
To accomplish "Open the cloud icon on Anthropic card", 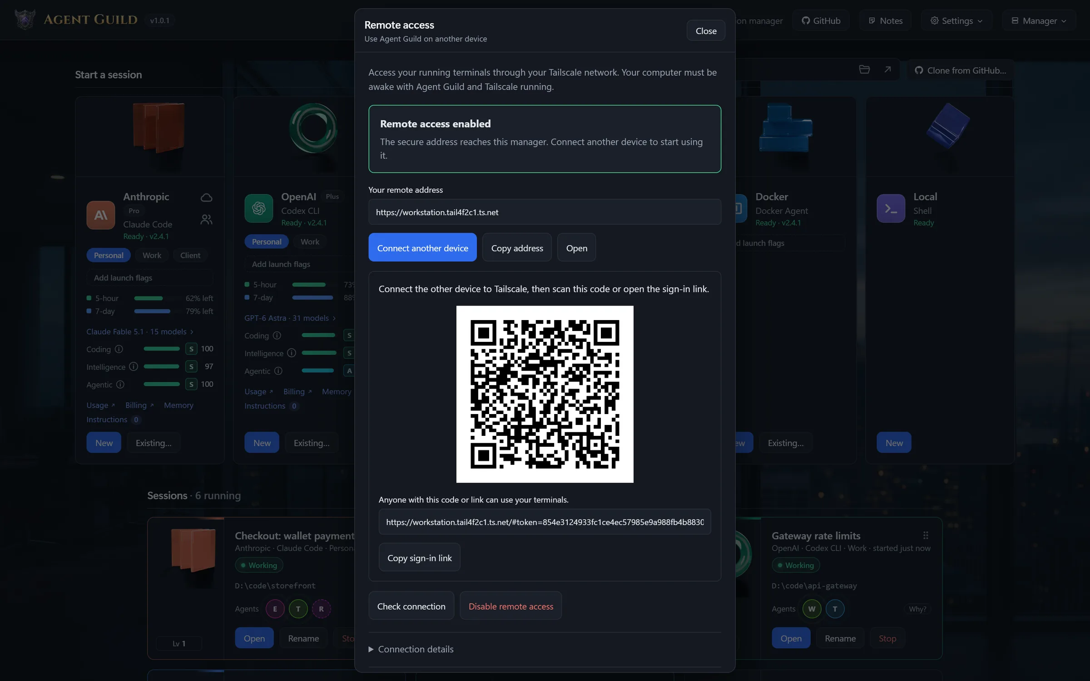I will point(206,197).
